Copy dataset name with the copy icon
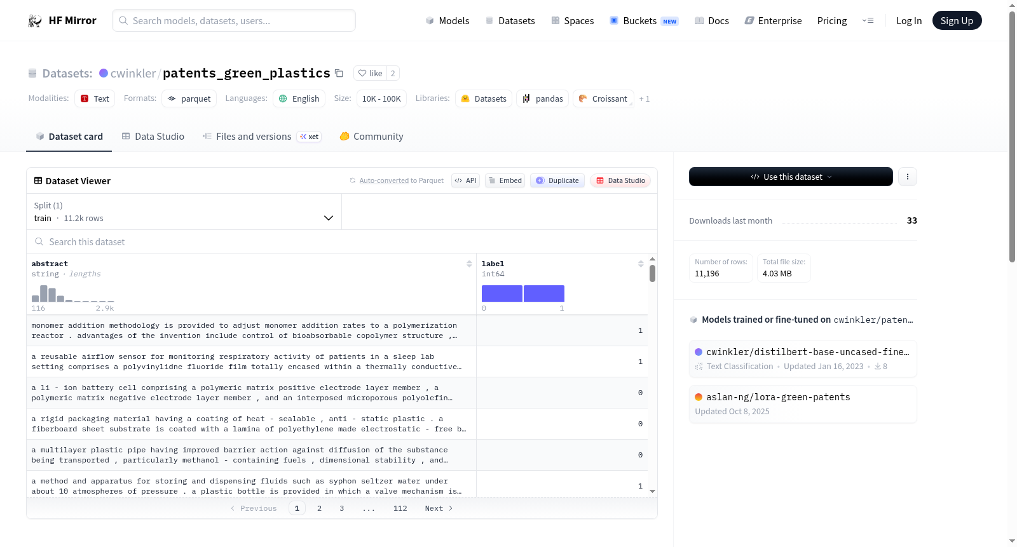This screenshot has width=1017, height=547. (339, 74)
